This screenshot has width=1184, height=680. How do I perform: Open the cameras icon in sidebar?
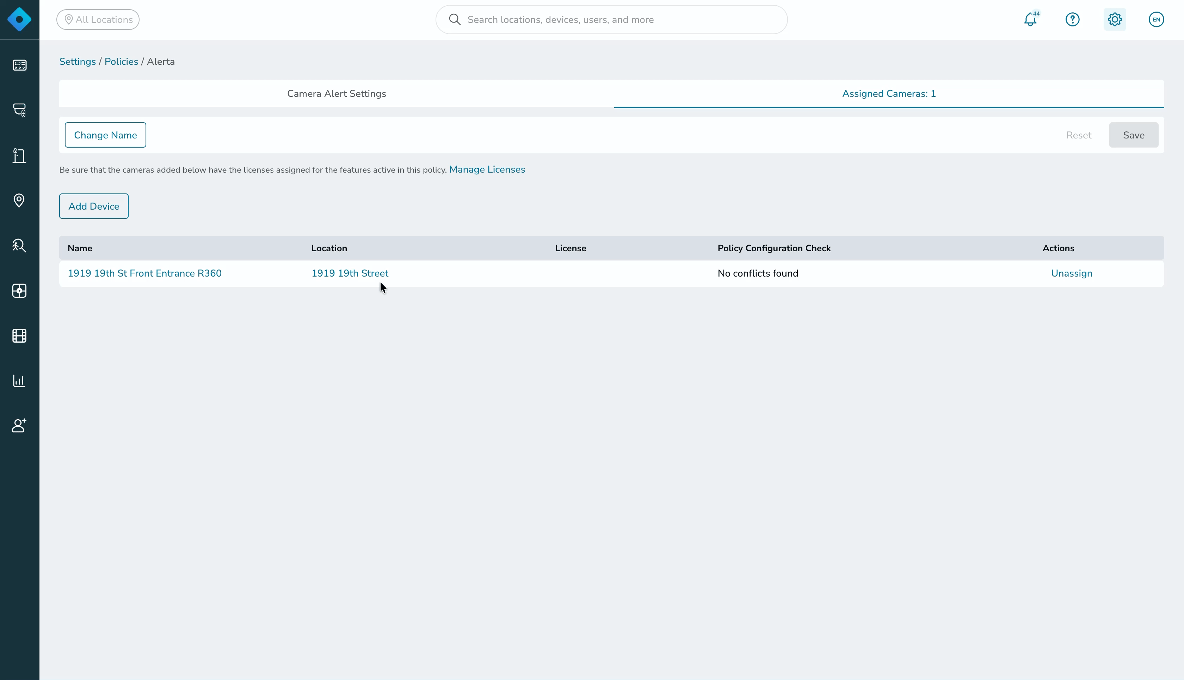click(19, 110)
